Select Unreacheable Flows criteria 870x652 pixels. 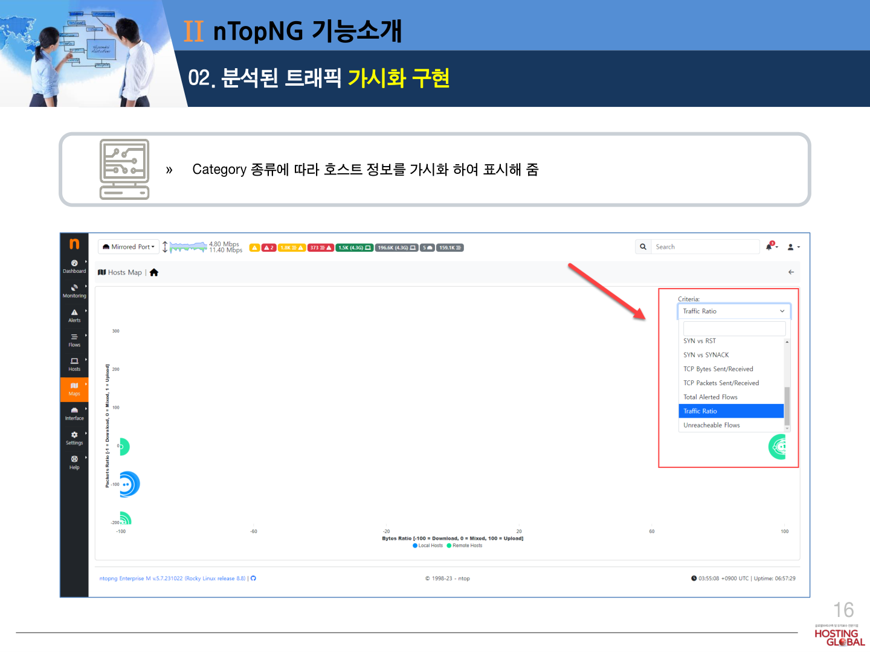731,425
